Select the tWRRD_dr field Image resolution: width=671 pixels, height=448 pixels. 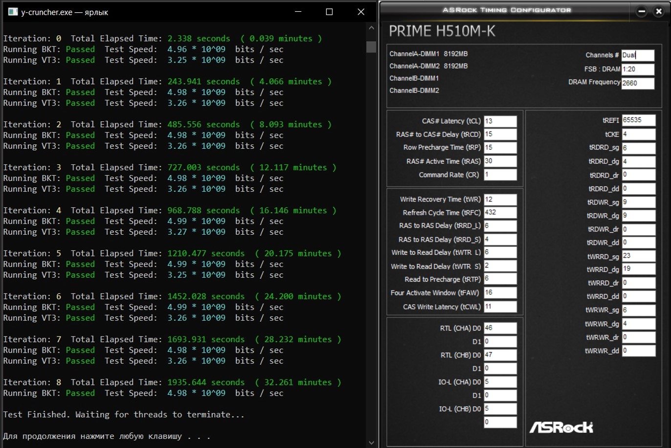(638, 283)
